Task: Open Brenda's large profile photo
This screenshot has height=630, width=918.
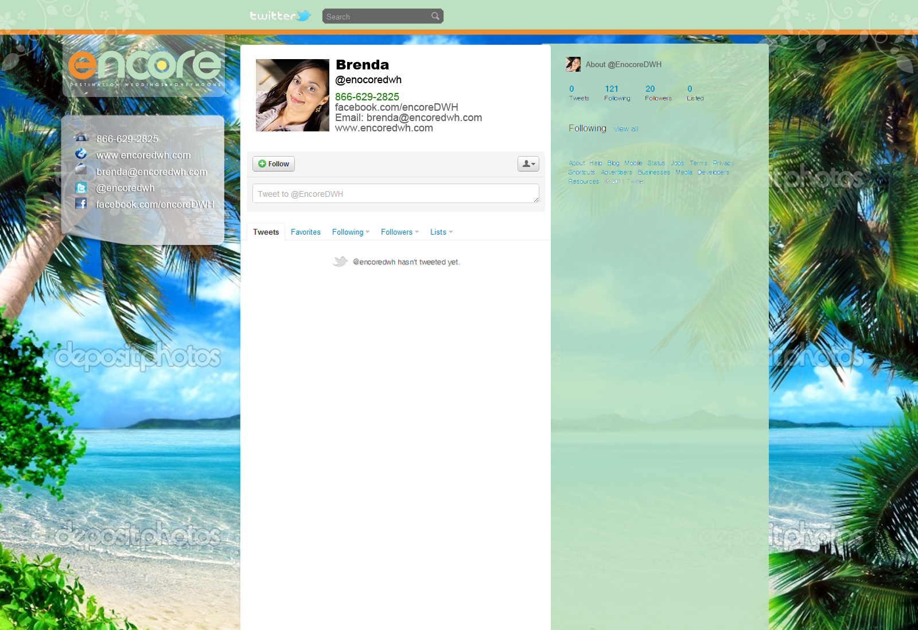Action: tap(293, 95)
